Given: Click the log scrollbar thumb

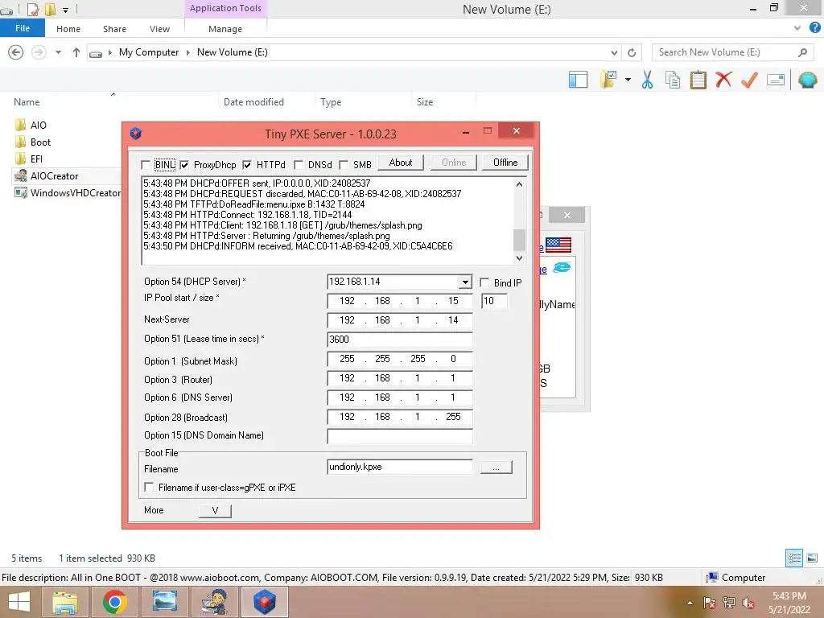Looking at the screenshot, I should click(x=519, y=240).
